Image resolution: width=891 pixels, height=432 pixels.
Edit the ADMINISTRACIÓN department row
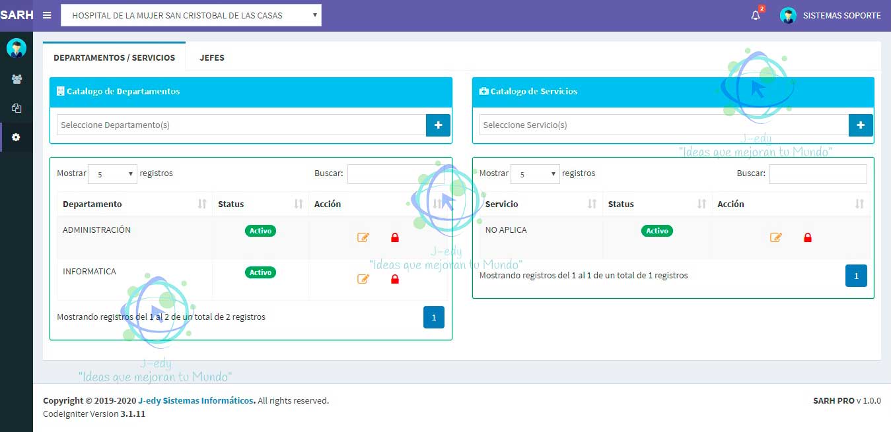pyautogui.click(x=363, y=237)
